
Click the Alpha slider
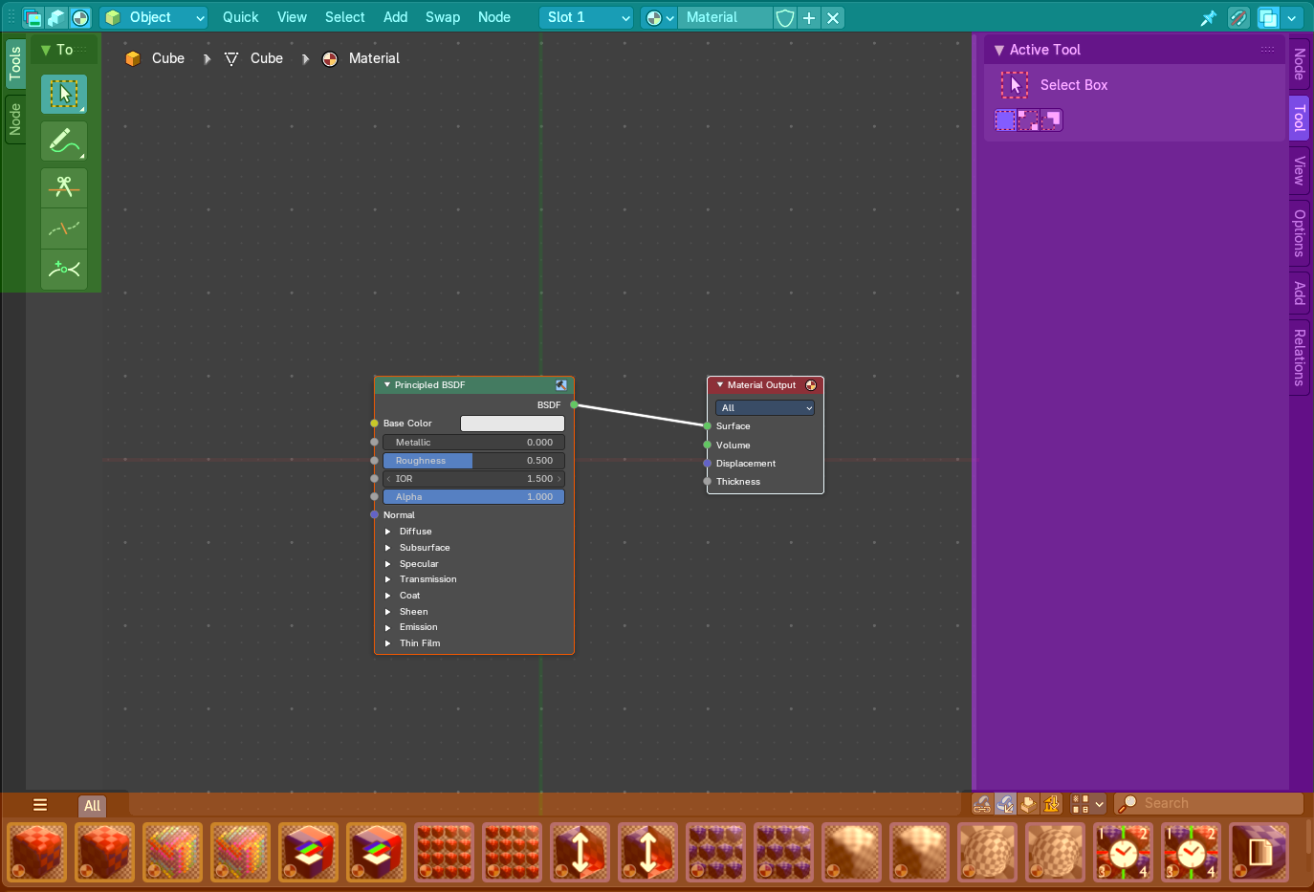click(x=474, y=497)
